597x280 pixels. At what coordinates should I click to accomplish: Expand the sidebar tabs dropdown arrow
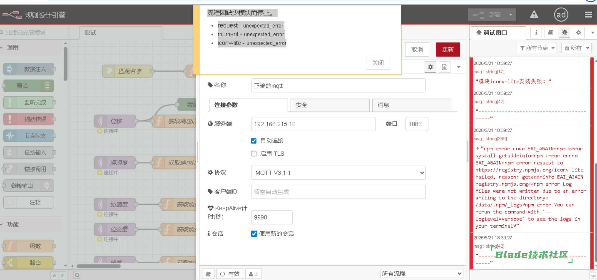click(x=593, y=32)
